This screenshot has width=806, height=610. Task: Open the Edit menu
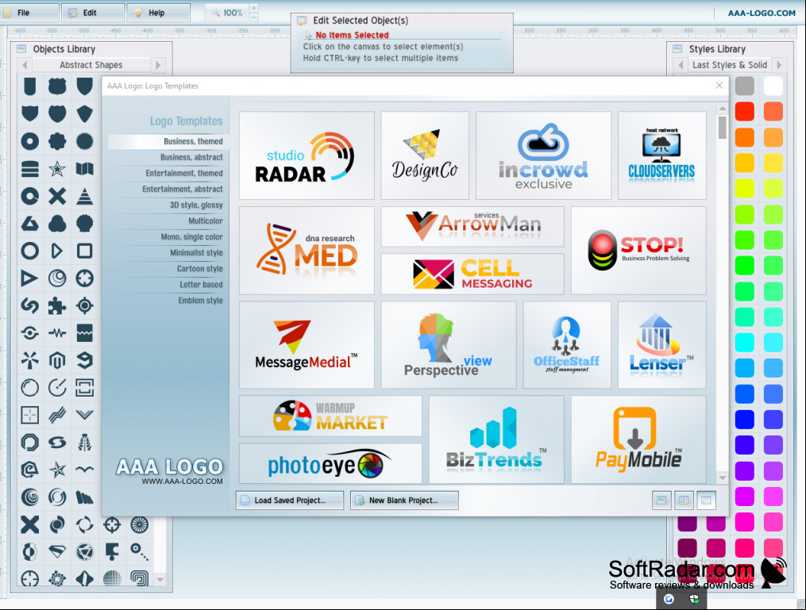(93, 13)
